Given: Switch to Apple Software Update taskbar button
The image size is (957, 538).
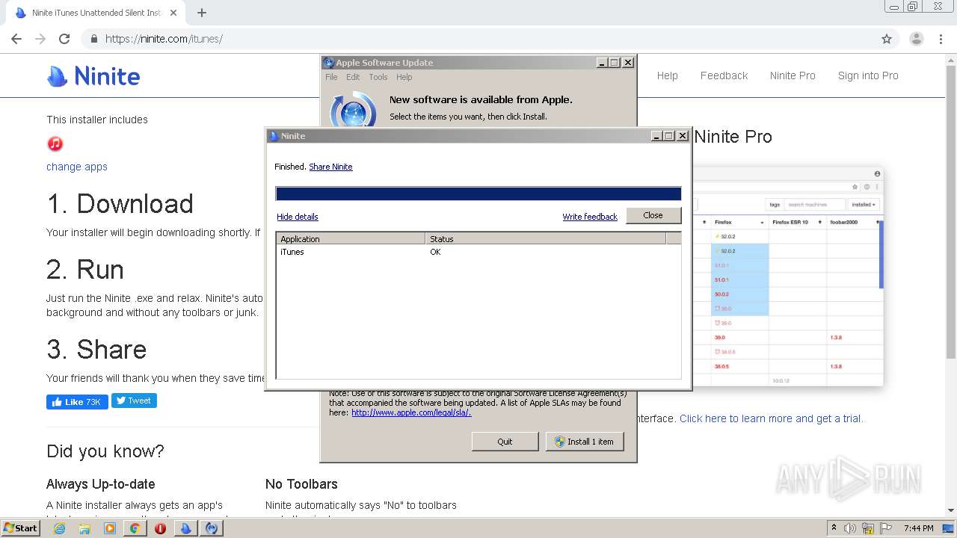Looking at the screenshot, I should (x=212, y=528).
